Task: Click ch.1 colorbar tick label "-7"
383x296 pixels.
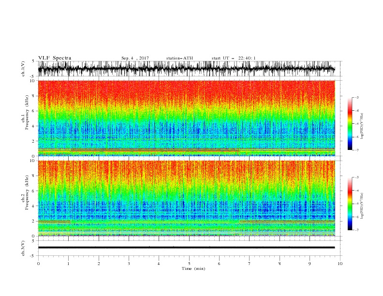Action: tap(357, 150)
